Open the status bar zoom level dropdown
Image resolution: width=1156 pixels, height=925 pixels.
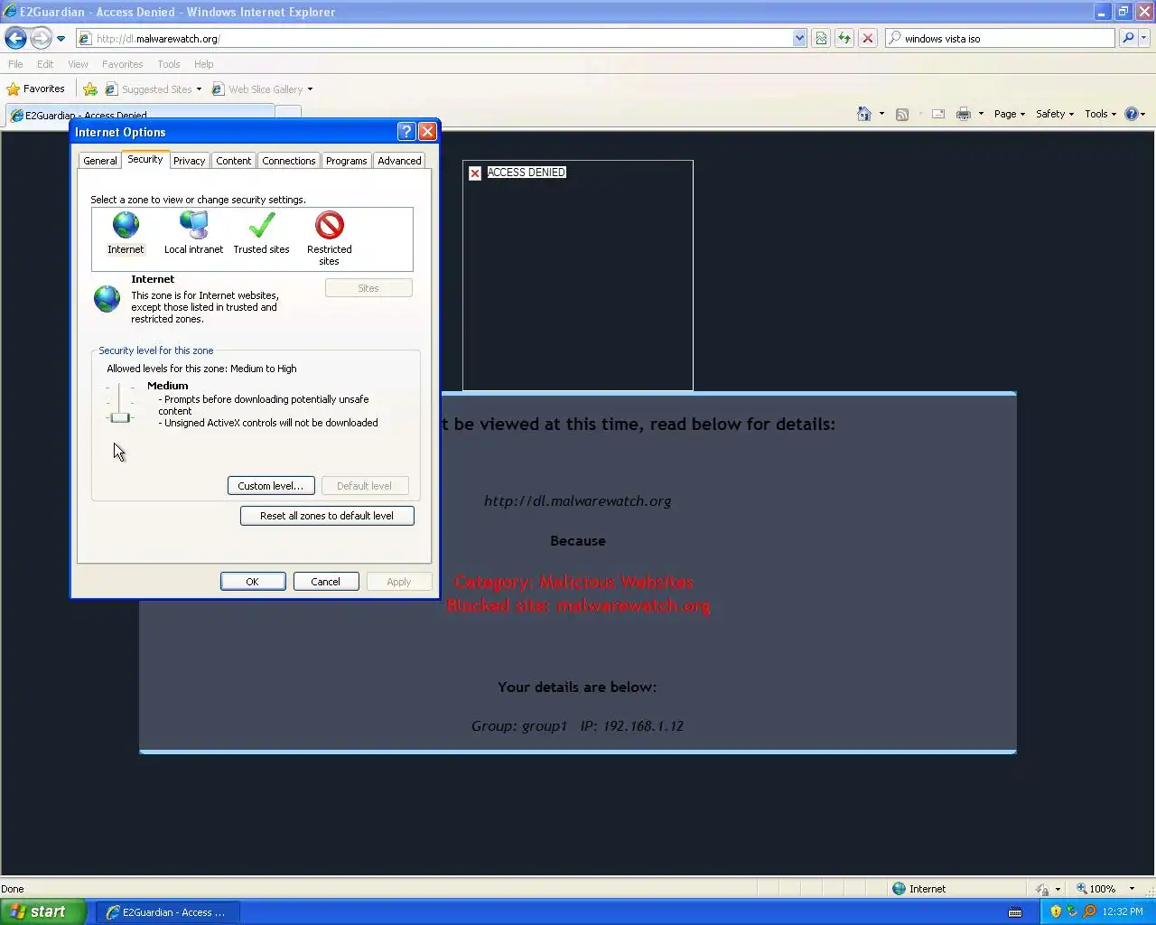point(1132,889)
